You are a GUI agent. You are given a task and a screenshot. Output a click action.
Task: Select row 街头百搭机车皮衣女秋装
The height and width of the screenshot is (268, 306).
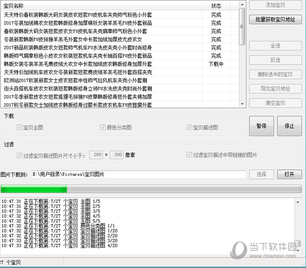tap(120, 88)
